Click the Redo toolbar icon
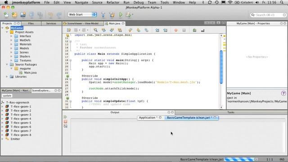 pyautogui.click(x=59, y=15)
